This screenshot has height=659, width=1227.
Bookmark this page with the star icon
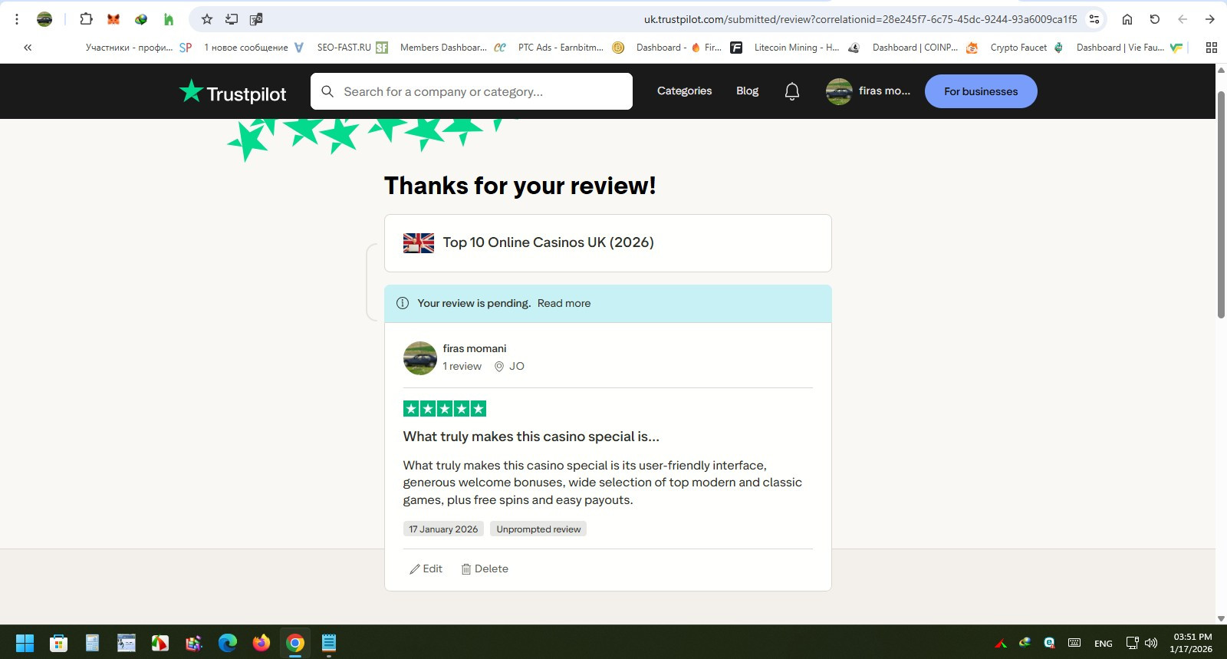point(207,19)
